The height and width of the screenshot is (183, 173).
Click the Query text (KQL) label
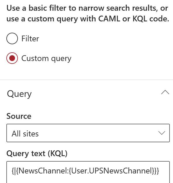coord(37,154)
